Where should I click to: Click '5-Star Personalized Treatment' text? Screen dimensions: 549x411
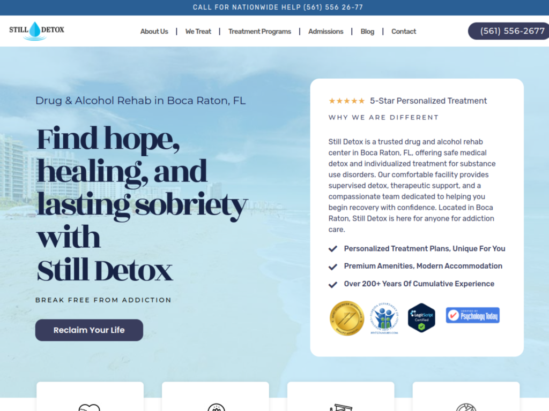pyautogui.click(x=428, y=101)
